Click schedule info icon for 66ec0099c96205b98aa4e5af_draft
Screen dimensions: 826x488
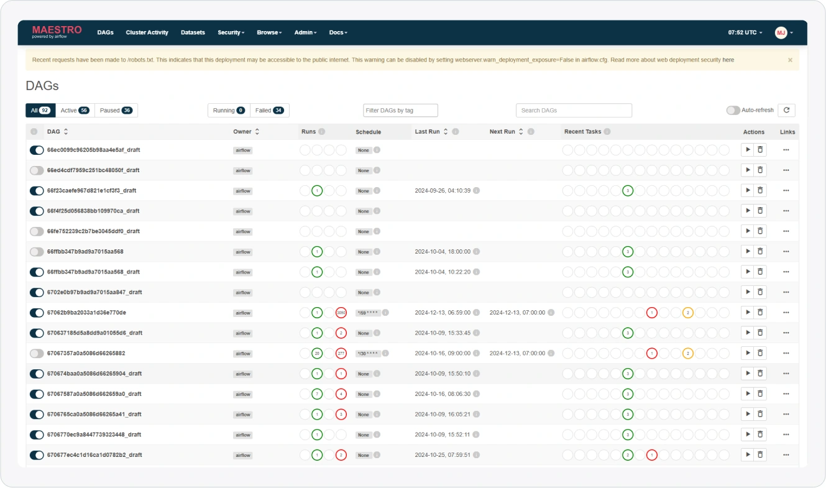pos(377,150)
